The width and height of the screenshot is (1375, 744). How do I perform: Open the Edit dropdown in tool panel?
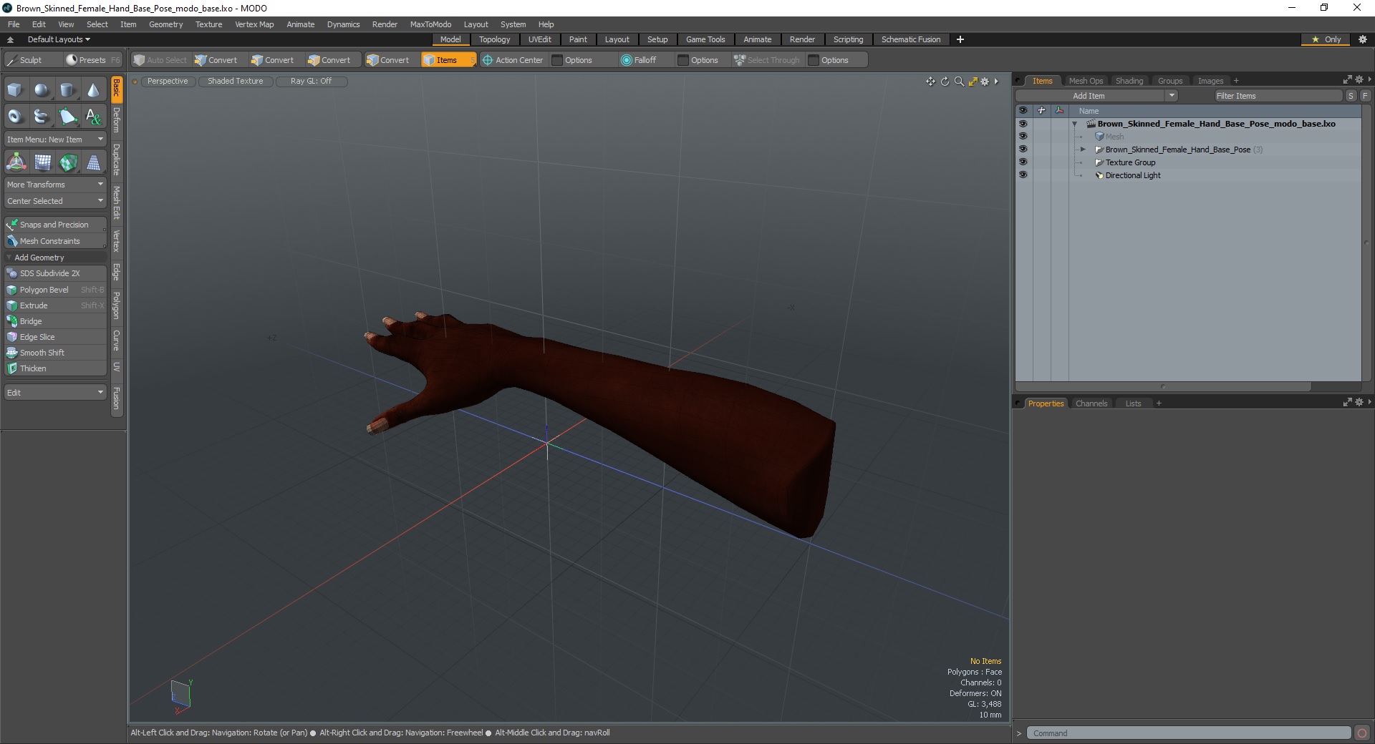tap(55, 393)
